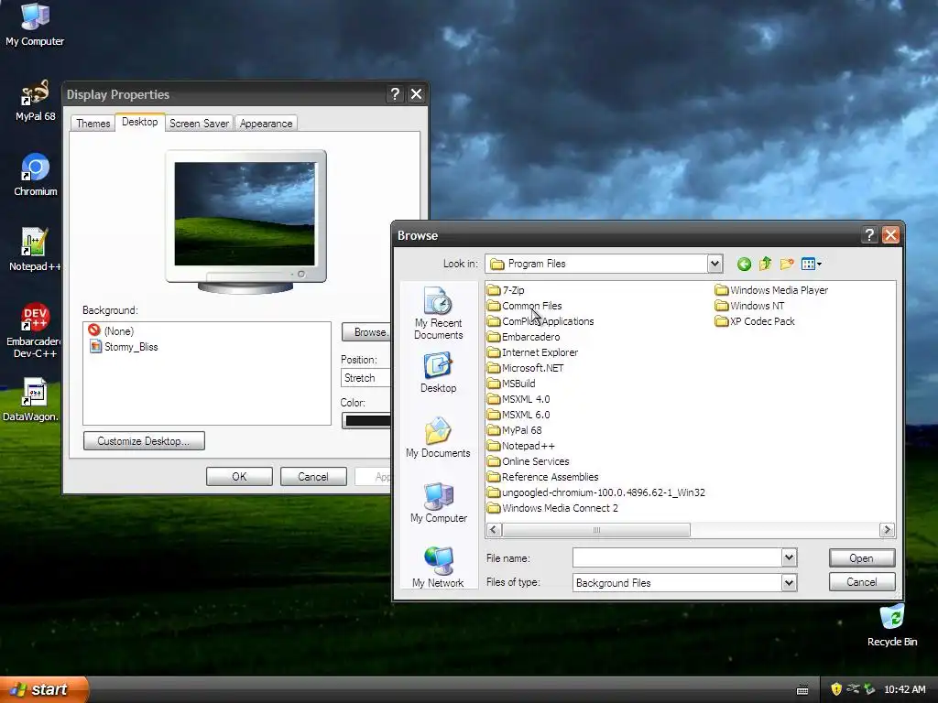Click Cancel in Display Properties
Image resolution: width=938 pixels, height=703 pixels.
tap(313, 476)
